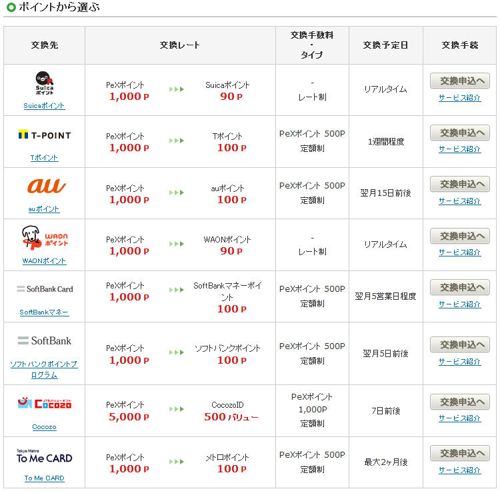Click the Tokyo Metro To Me CARD logo
Image resolution: width=500 pixels, height=493 pixels.
coord(44,456)
